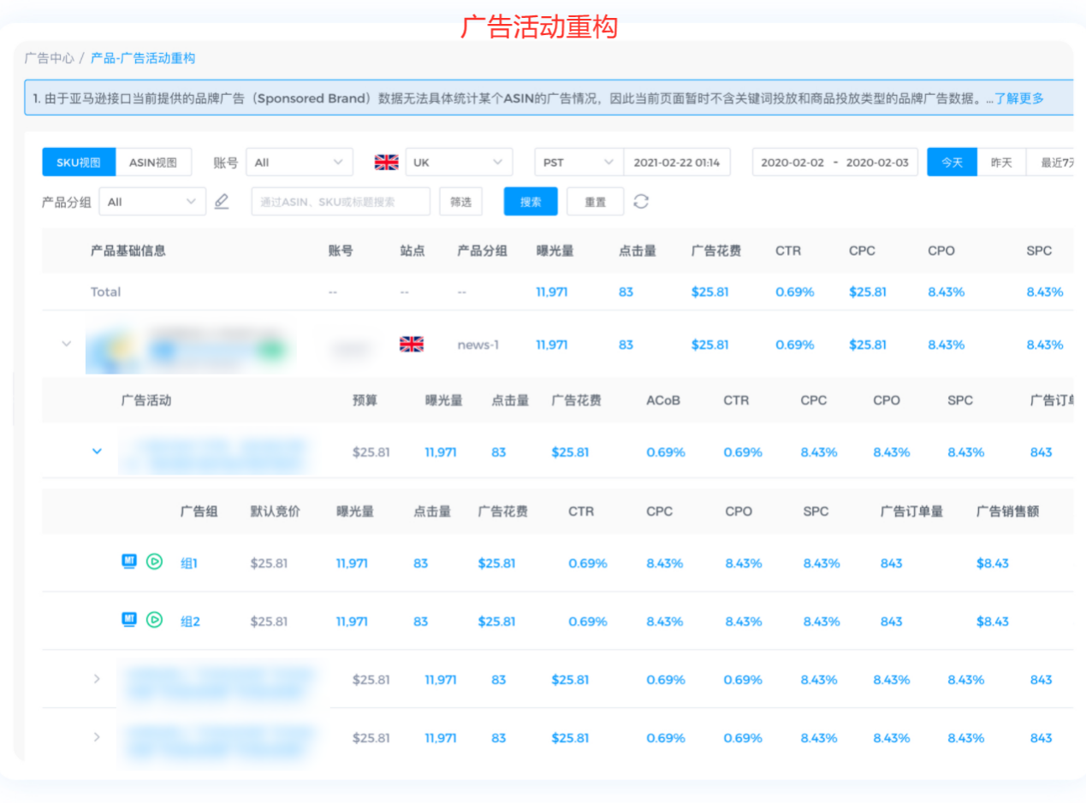
Task: Select the 今天 date tab
Action: (x=952, y=162)
